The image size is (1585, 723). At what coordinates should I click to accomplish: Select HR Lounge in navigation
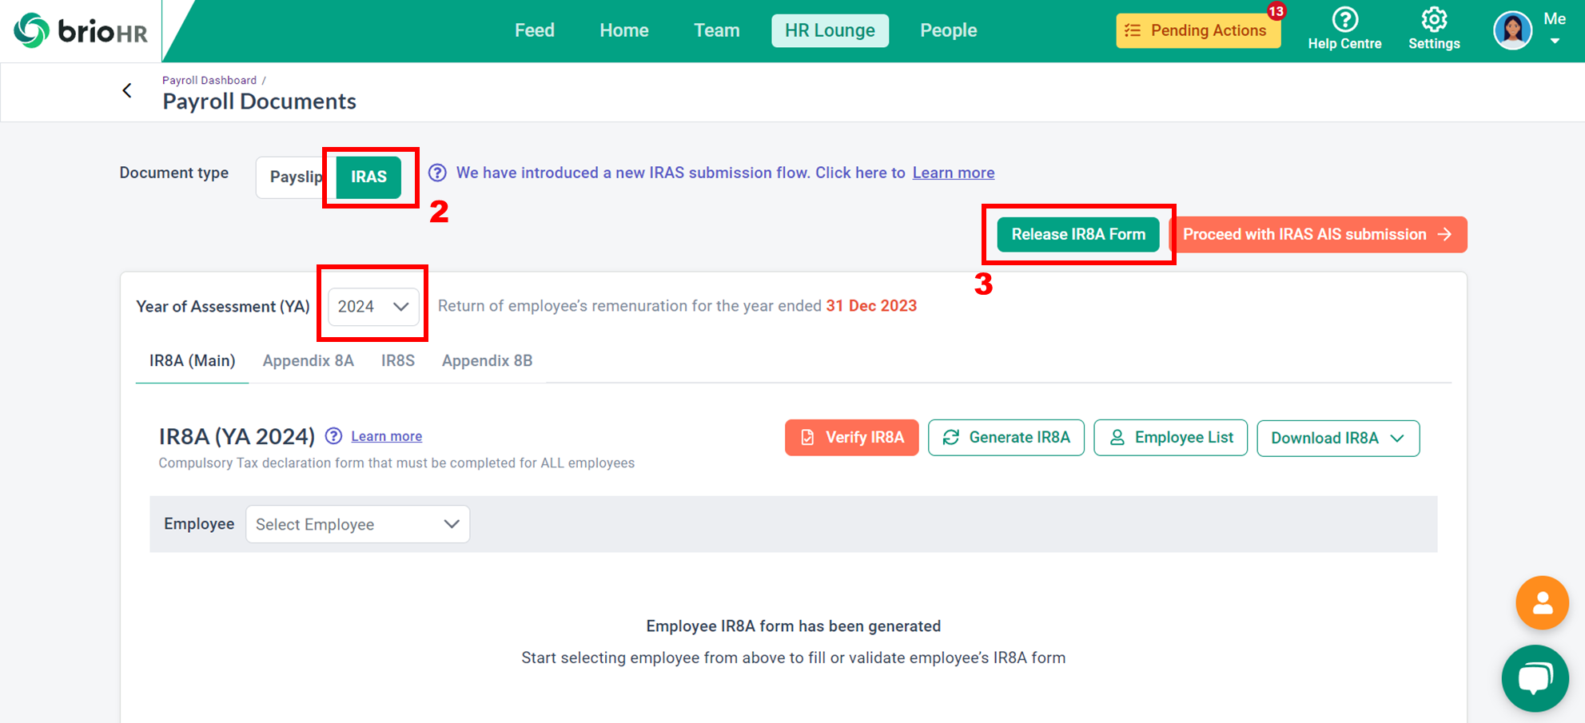pyautogui.click(x=830, y=30)
